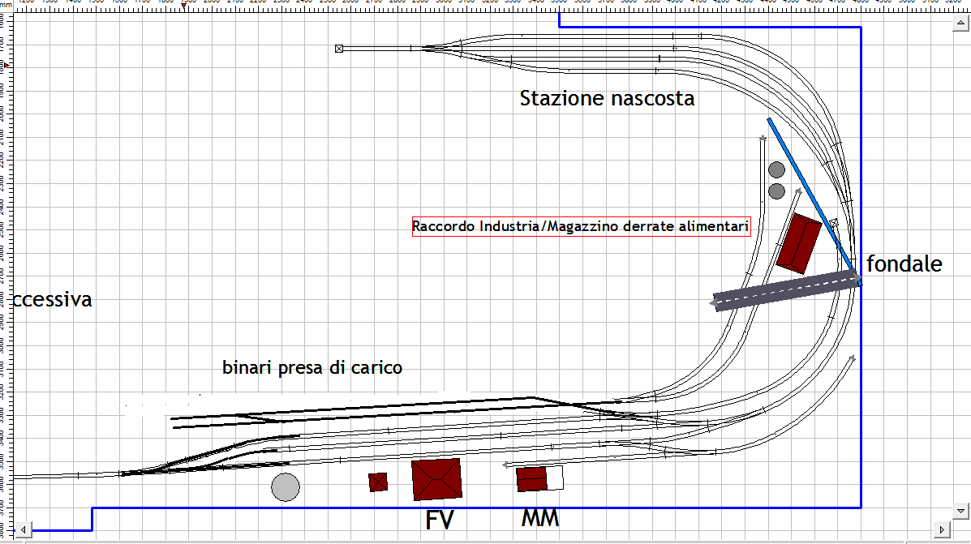The width and height of the screenshot is (971, 544).
Task: Select the 'fondale' text label
Action: coord(904,263)
